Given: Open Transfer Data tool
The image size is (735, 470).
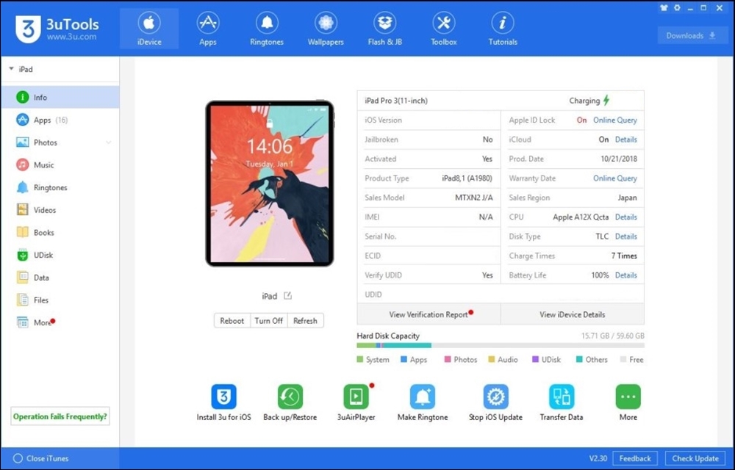Looking at the screenshot, I should point(561,397).
